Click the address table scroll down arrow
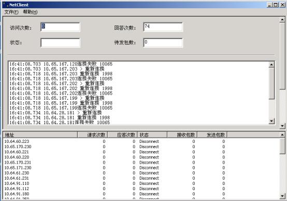Viewport: 287px width, 201px height. tap(282, 196)
